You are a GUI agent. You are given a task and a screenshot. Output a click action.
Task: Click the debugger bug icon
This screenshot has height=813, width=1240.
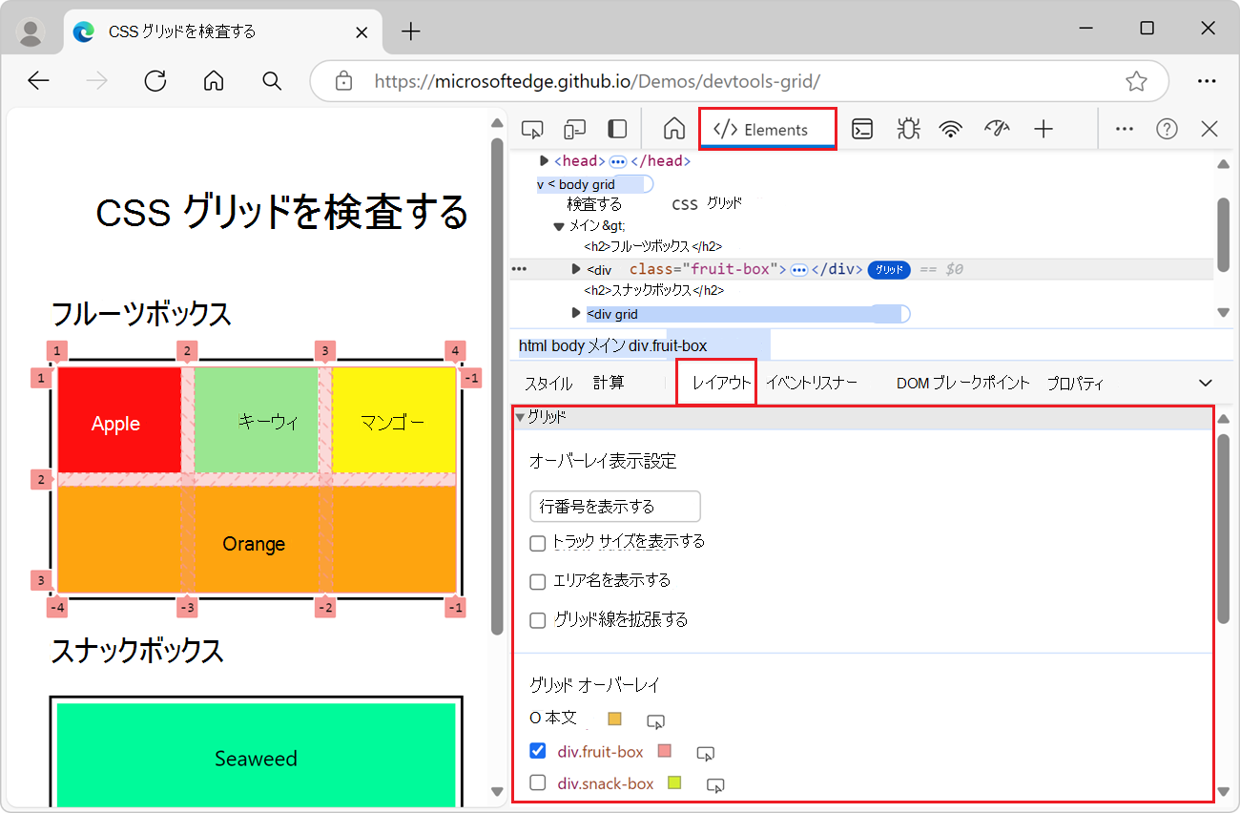pyautogui.click(x=907, y=127)
